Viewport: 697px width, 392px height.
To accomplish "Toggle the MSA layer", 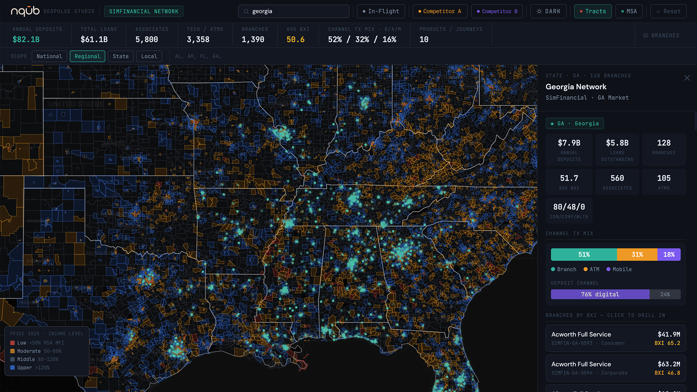I will point(629,11).
